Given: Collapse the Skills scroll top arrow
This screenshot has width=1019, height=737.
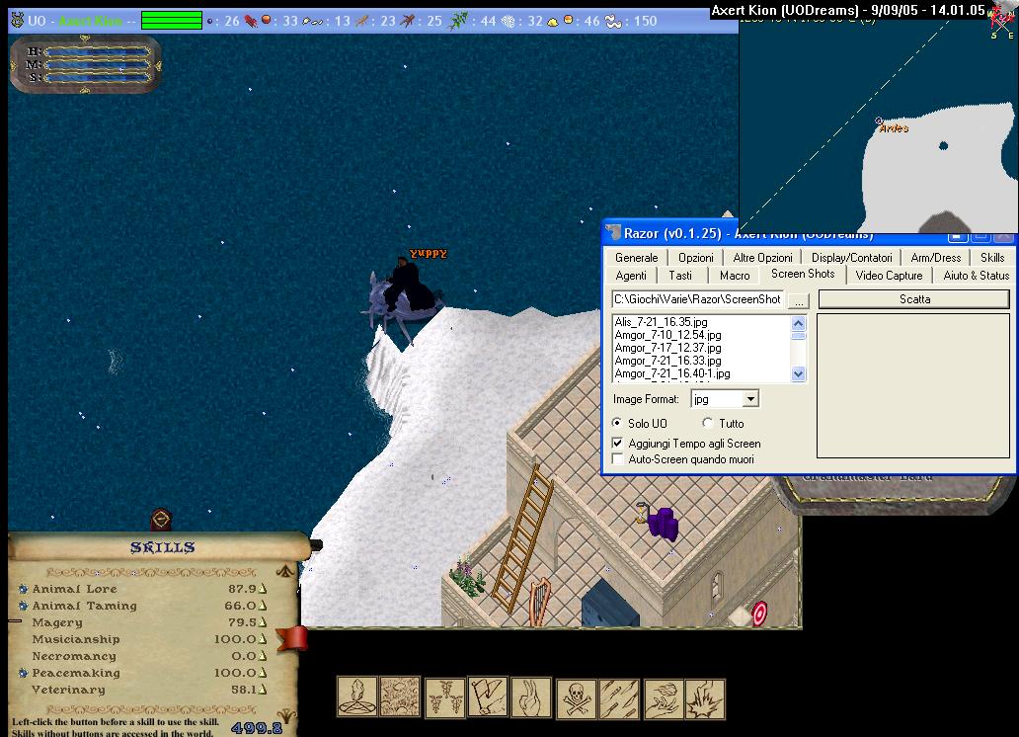Looking at the screenshot, I should 285,570.
